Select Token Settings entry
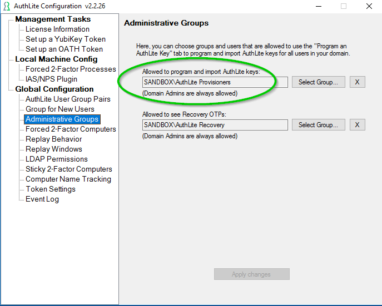 [x=51, y=189]
